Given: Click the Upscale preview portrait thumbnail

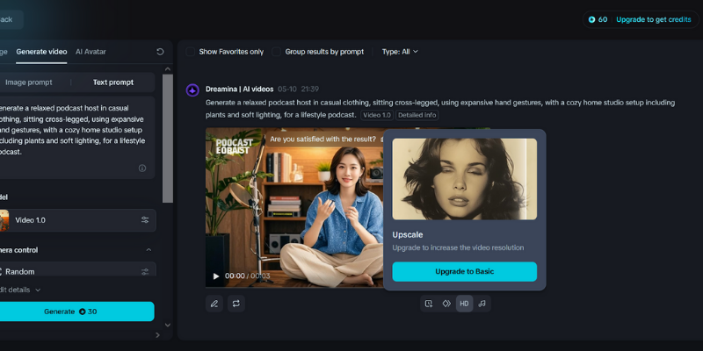Looking at the screenshot, I should [465, 179].
